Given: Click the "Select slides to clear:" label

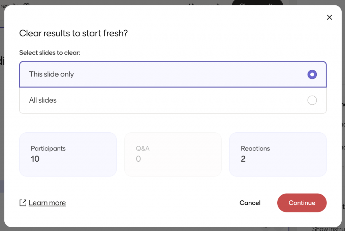Looking at the screenshot, I should pyautogui.click(x=50, y=53).
